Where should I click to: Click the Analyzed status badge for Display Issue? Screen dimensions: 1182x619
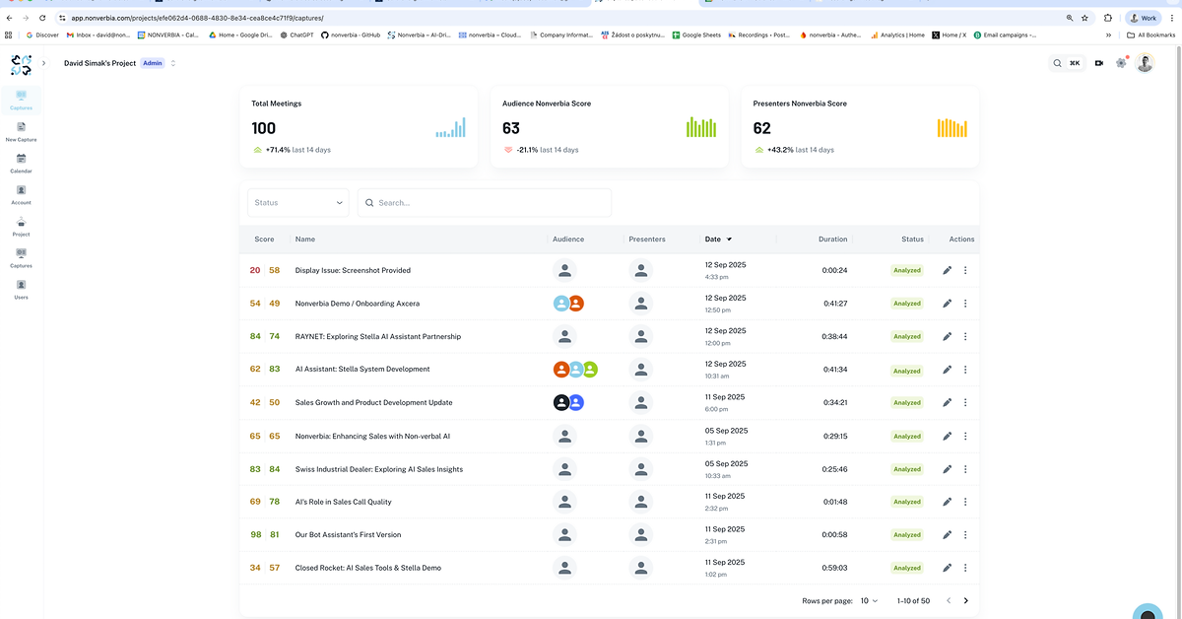point(906,269)
